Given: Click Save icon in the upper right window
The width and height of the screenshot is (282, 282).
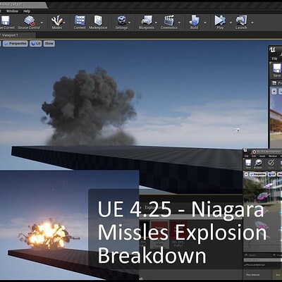Looking at the screenshot, I should 277,68.
